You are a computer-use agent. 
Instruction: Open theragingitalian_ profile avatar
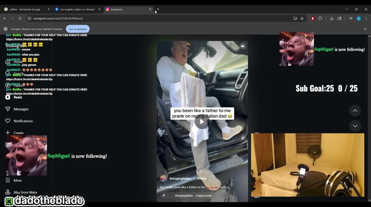(x=163, y=179)
